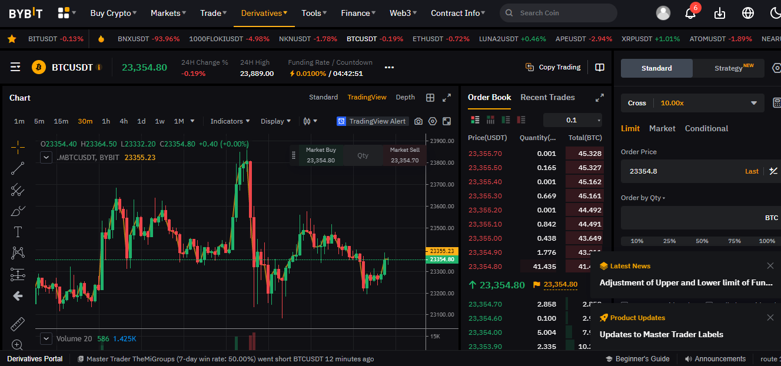
Task: Switch chart to Standard view
Action: pos(324,97)
